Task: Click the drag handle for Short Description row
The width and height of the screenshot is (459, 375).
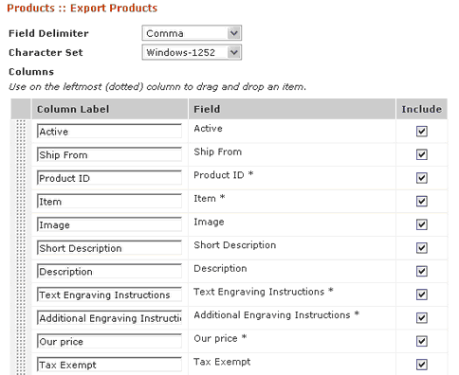Action: pos(21,248)
